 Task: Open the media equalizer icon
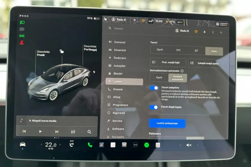pos(73,132)
